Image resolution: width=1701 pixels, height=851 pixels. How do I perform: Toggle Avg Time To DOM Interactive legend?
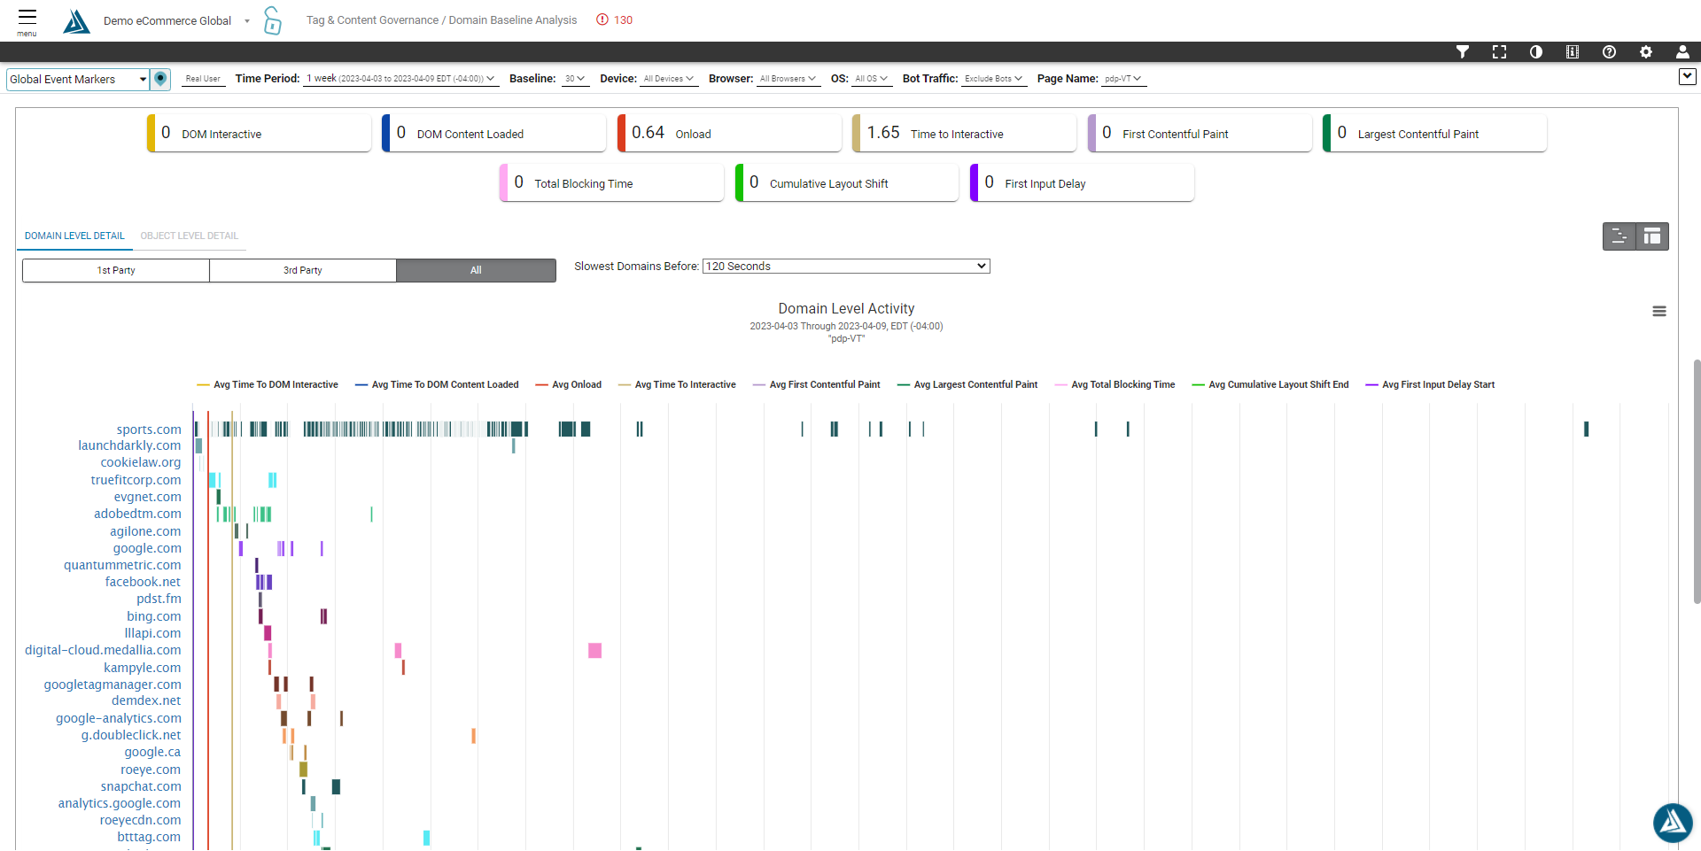point(268,385)
